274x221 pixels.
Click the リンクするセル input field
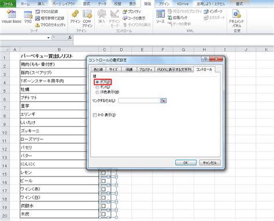[x=139, y=100]
